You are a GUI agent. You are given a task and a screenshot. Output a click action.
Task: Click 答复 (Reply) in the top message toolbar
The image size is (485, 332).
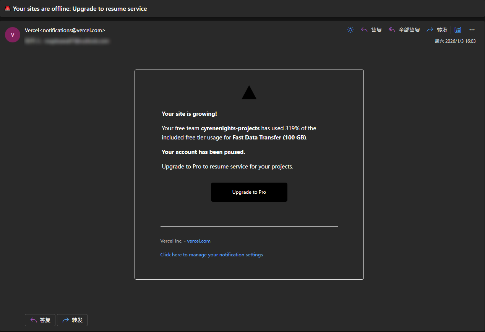pyautogui.click(x=371, y=30)
